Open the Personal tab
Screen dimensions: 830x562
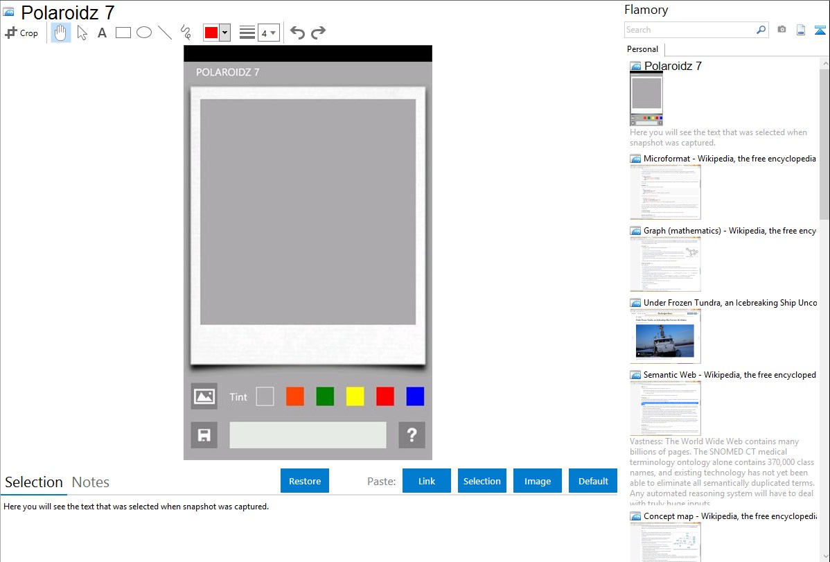coord(642,49)
